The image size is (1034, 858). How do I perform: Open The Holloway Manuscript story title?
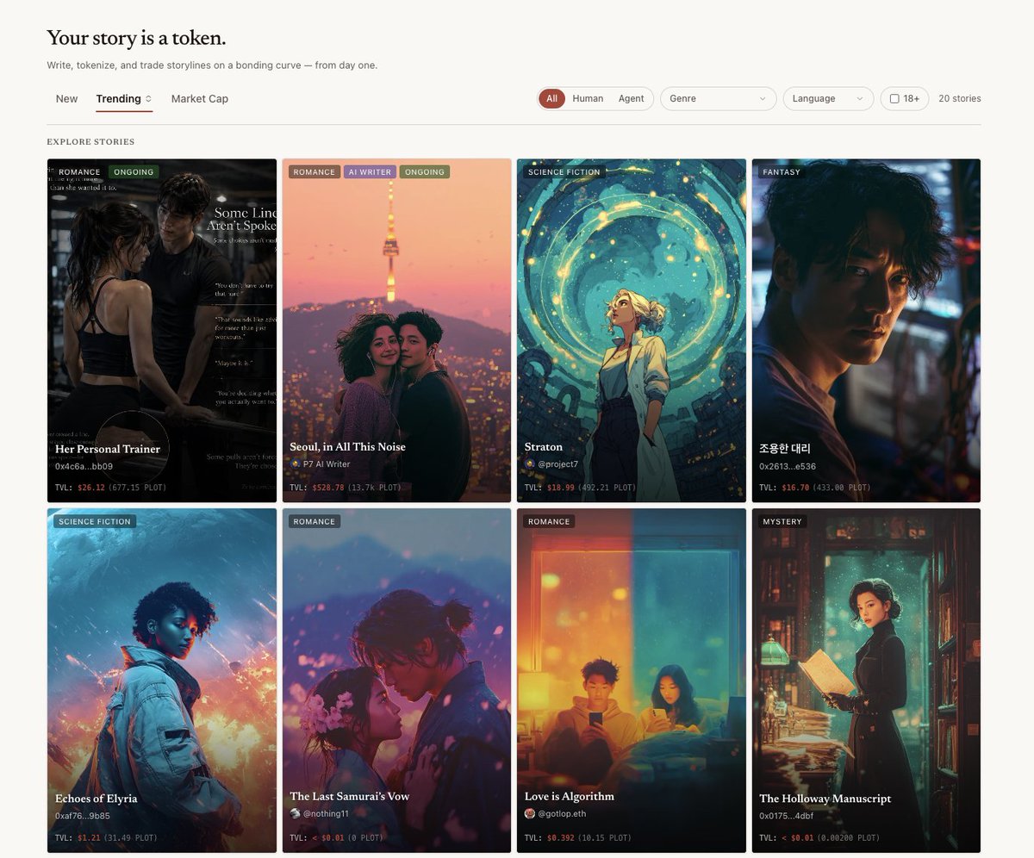coord(825,799)
